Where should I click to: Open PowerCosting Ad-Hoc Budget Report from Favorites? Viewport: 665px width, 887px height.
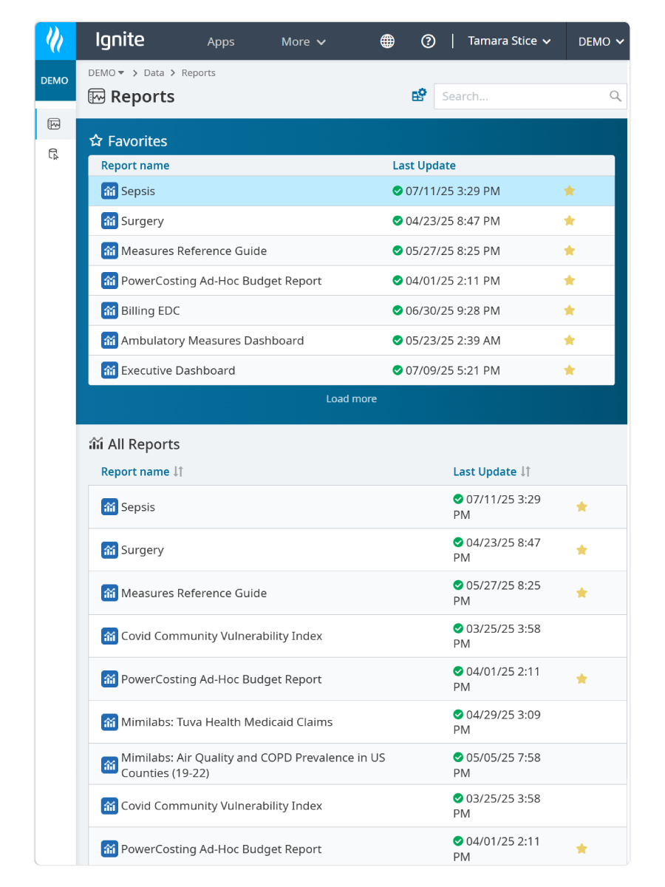[222, 281]
